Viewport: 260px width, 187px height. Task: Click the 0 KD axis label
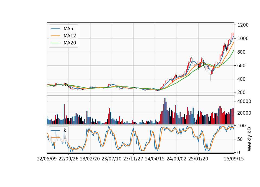[x=239, y=153]
